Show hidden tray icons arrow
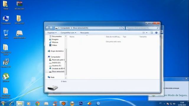This screenshot has height=106, width=189. tap(164, 104)
